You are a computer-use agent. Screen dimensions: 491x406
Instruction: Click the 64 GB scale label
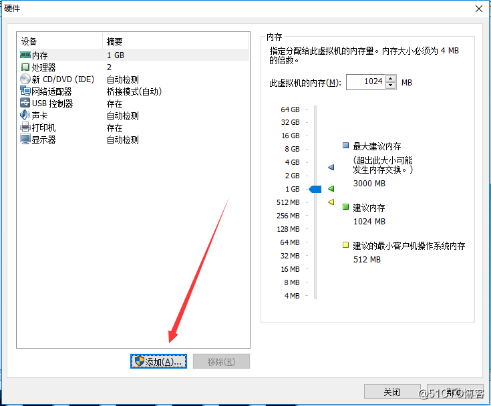click(291, 110)
